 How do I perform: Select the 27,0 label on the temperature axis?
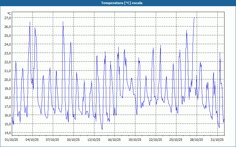[x=8, y=18]
